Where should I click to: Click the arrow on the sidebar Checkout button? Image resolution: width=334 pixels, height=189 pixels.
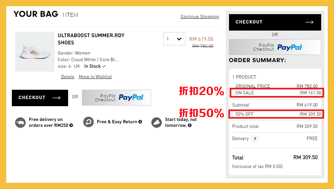click(309, 22)
